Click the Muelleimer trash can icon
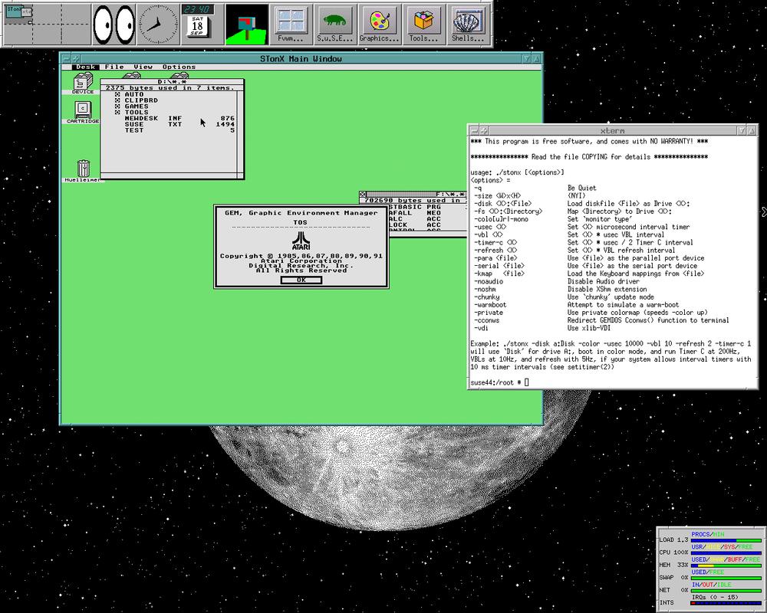Screen dimensions: 767x613 83,171
